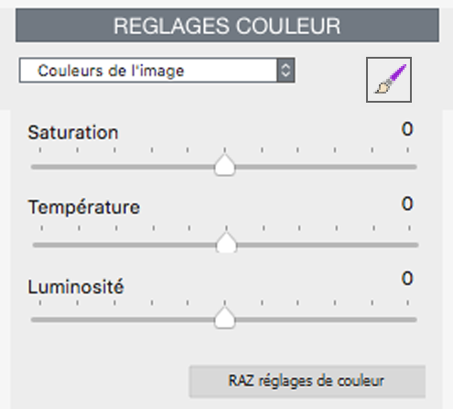Click the Luminosité slider handle
Image resolution: width=453 pixels, height=409 pixels.
pyautogui.click(x=225, y=318)
